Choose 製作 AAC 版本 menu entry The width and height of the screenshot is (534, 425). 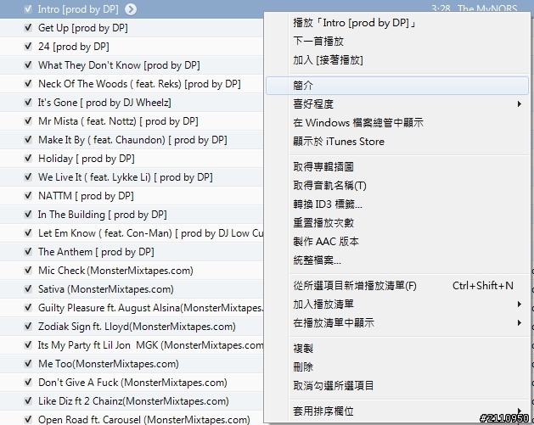pyautogui.click(x=397, y=242)
